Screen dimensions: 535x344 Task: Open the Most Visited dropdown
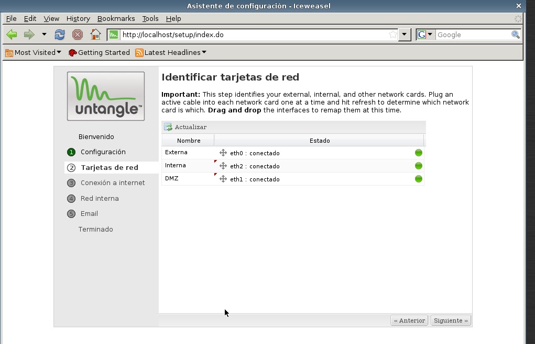(32, 52)
